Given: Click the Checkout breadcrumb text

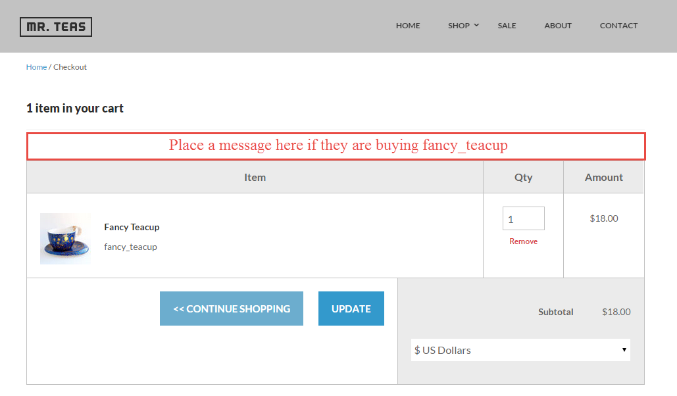Looking at the screenshot, I should tap(70, 67).
